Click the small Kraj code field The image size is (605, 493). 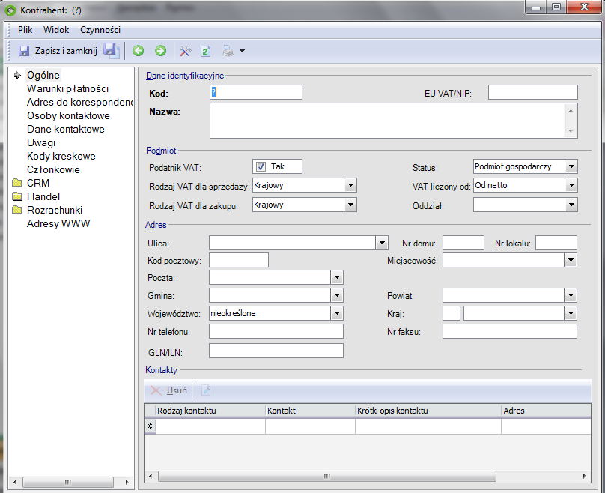click(452, 313)
